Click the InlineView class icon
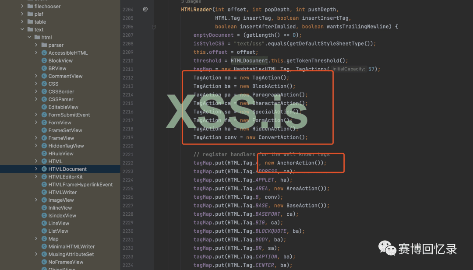The width and height of the screenshot is (473, 270). pyautogui.click(x=44, y=208)
